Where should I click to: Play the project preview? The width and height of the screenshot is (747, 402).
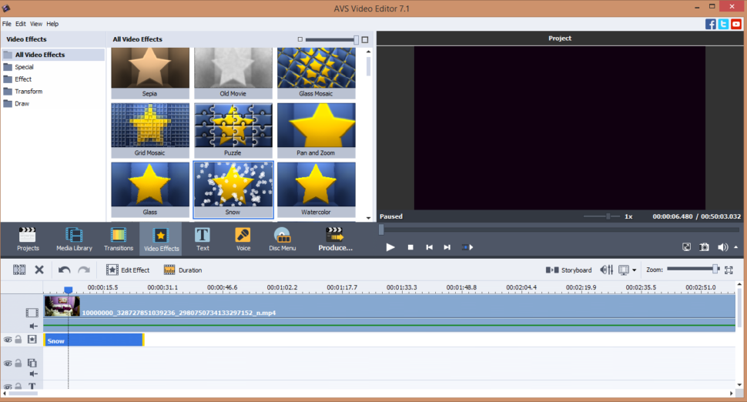click(390, 247)
